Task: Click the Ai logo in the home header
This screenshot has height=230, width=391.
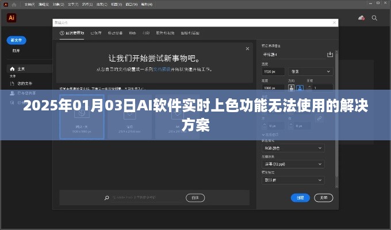Action: 11,18
